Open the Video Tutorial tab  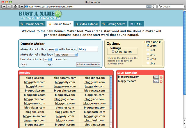(87, 24)
